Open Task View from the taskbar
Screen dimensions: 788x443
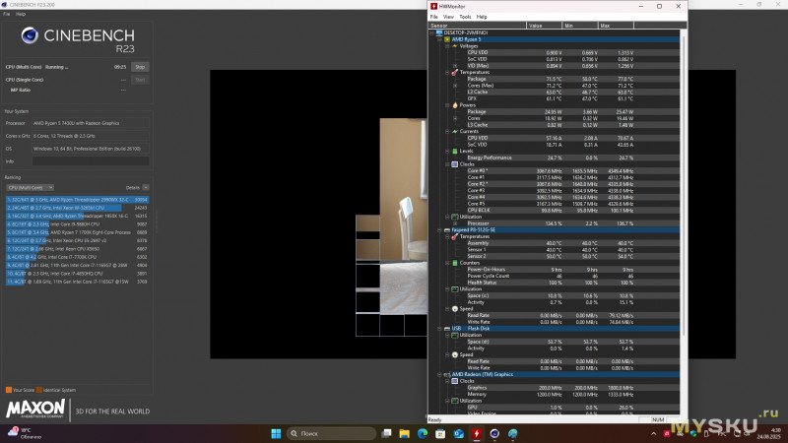386,433
